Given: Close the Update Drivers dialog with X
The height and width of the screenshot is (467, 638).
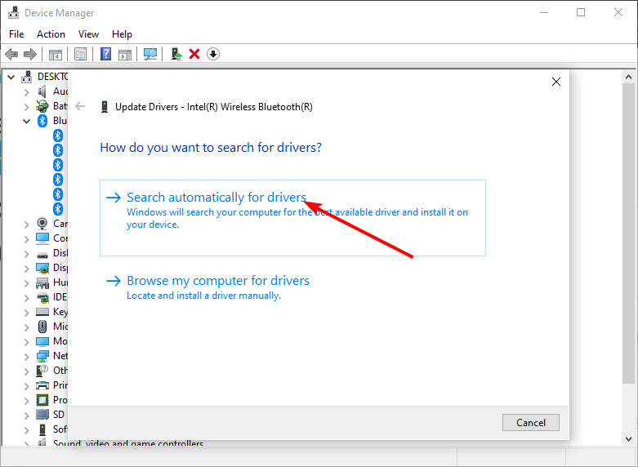Looking at the screenshot, I should (556, 82).
